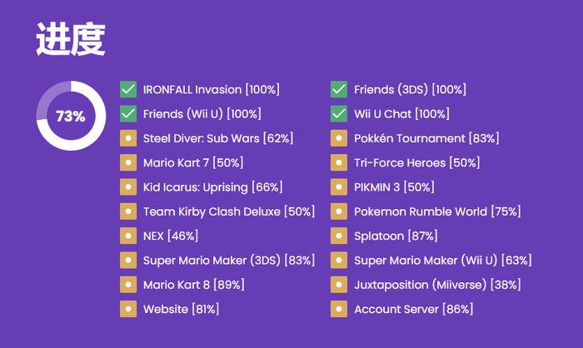
Task: Click the Steel Diver: Sub Wars entry
Action: click(x=217, y=138)
